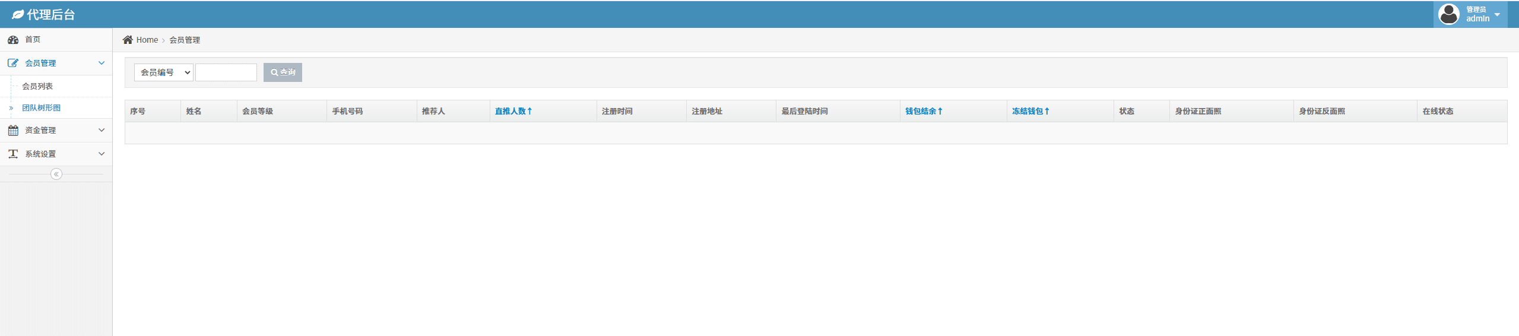
Task: Sort by the 冻结钱包 column header
Action: pyautogui.click(x=1030, y=111)
